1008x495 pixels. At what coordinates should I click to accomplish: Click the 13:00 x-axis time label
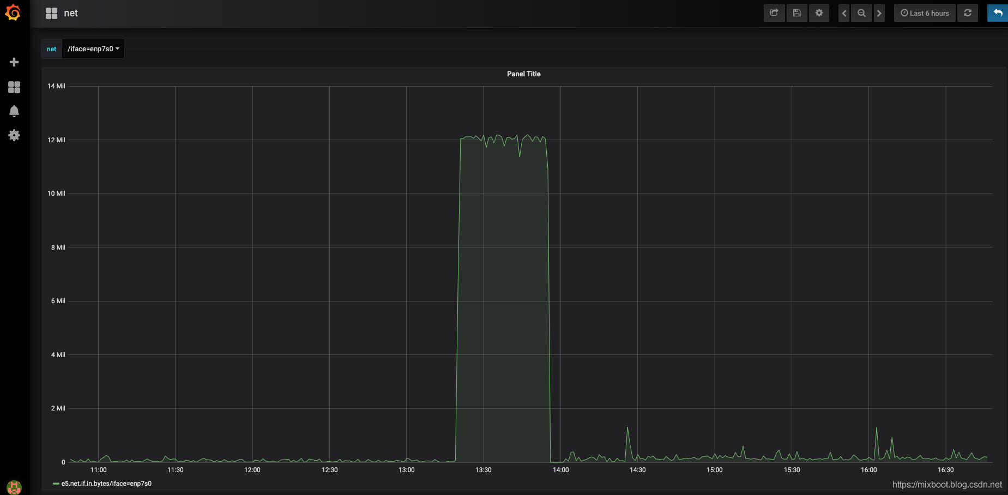pyautogui.click(x=407, y=470)
